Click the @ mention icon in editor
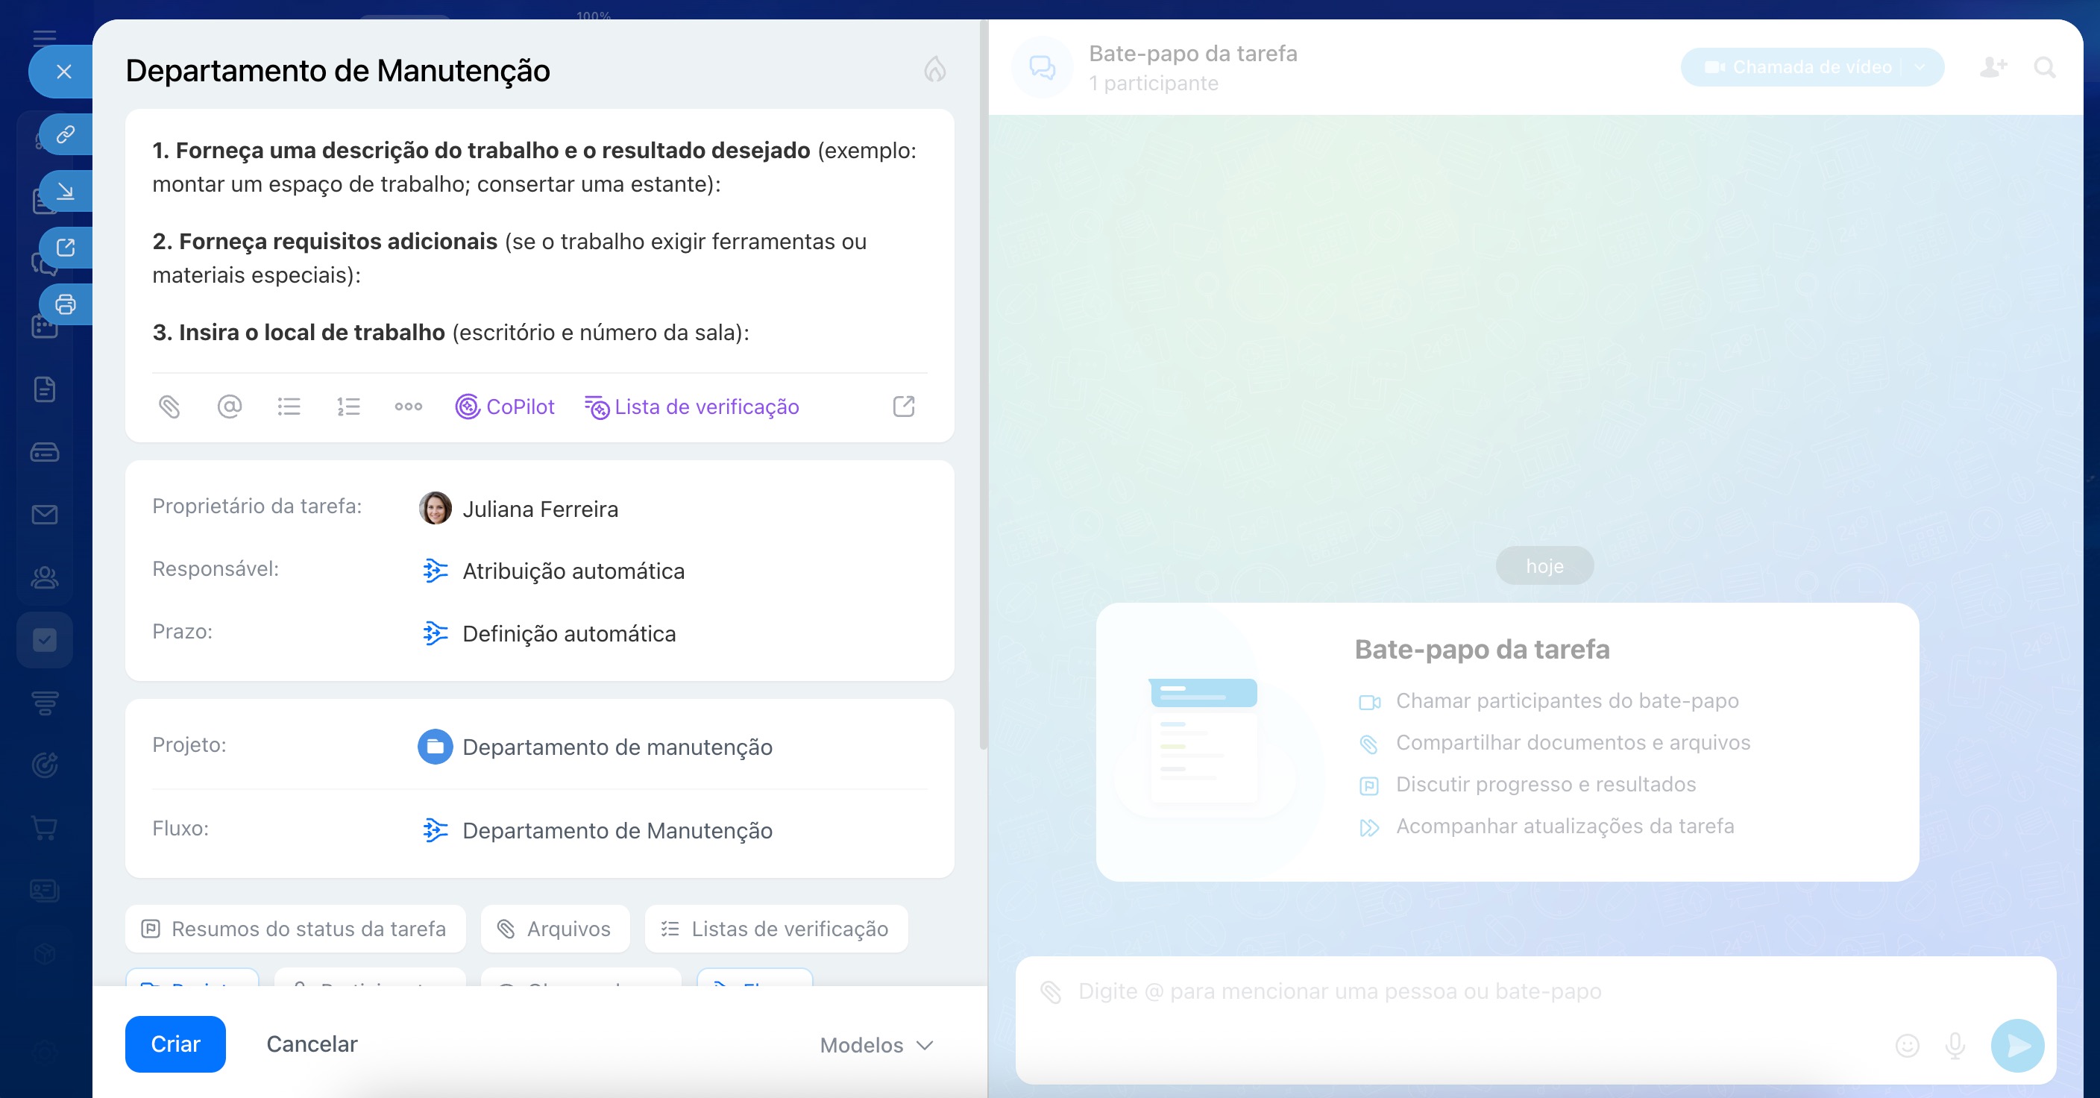The width and height of the screenshot is (2100, 1098). [229, 406]
